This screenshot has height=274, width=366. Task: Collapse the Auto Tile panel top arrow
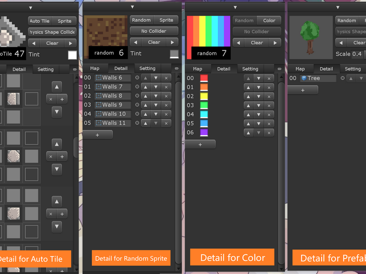(x=30, y=8)
